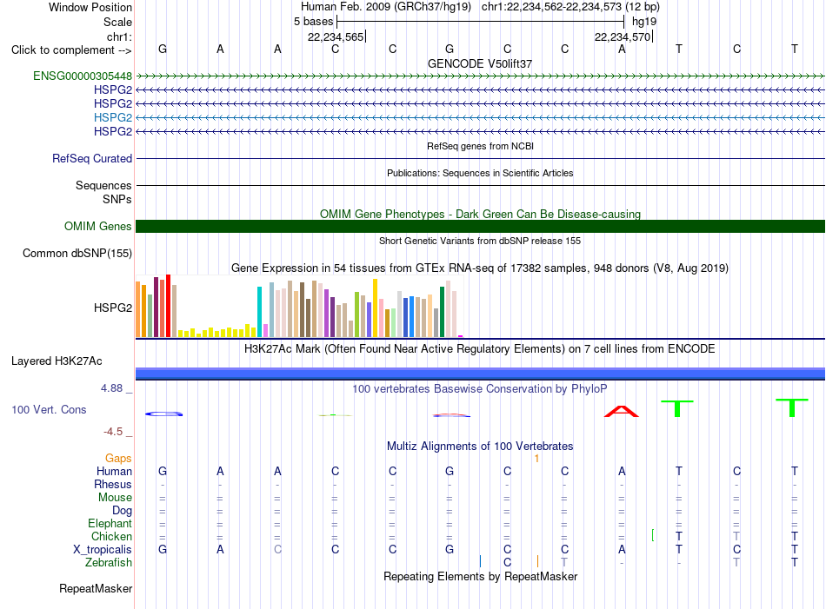Click the 'H3K27Ac Mark' ENCODE track title
The width and height of the screenshot is (826, 609).
coord(480,349)
